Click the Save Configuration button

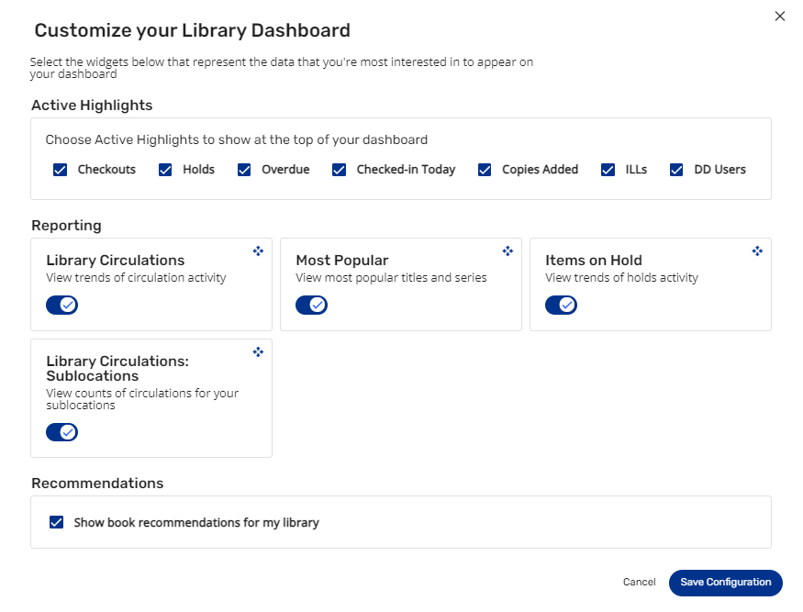pos(726,583)
